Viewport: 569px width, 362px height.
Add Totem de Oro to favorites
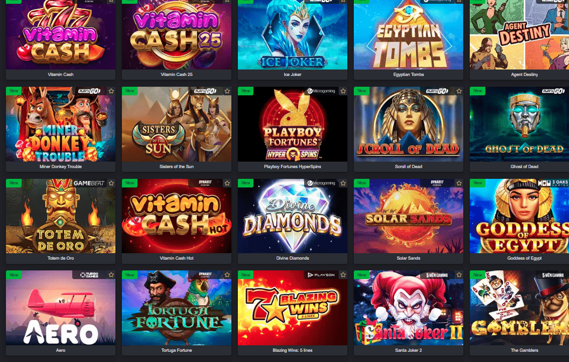[111, 183]
